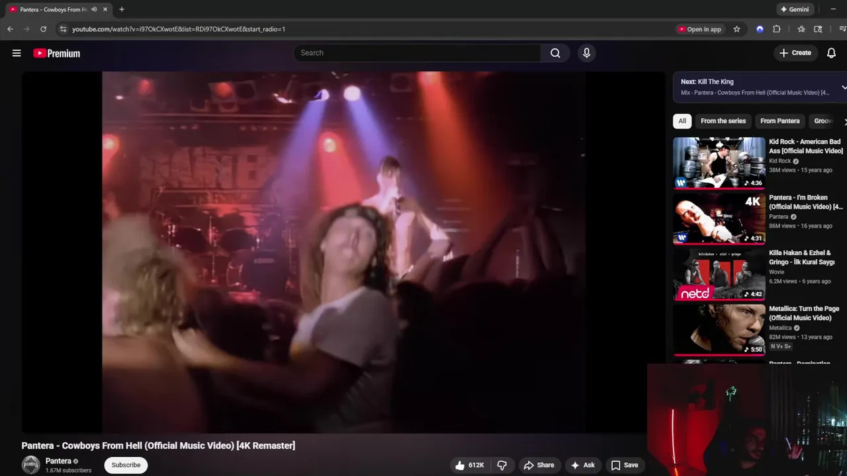The height and width of the screenshot is (476, 847).
Task: View site information in address bar
Action: pyautogui.click(x=63, y=29)
